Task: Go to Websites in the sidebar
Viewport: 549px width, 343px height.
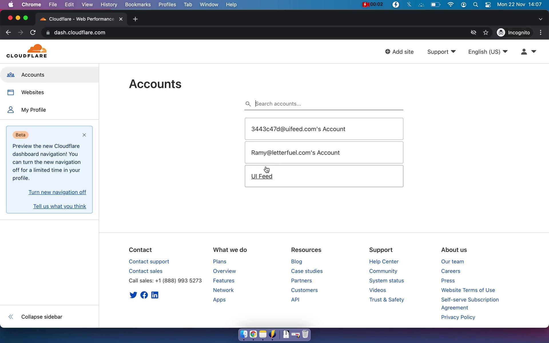Action: (x=33, y=92)
